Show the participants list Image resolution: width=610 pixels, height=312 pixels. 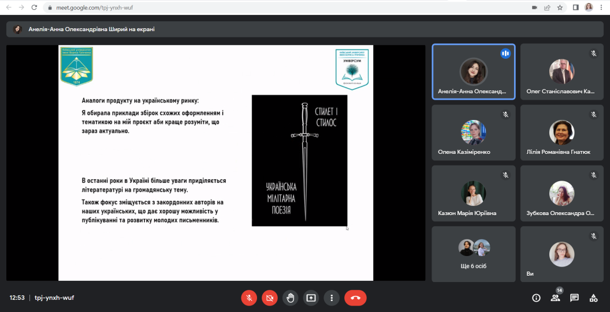(555, 298)
